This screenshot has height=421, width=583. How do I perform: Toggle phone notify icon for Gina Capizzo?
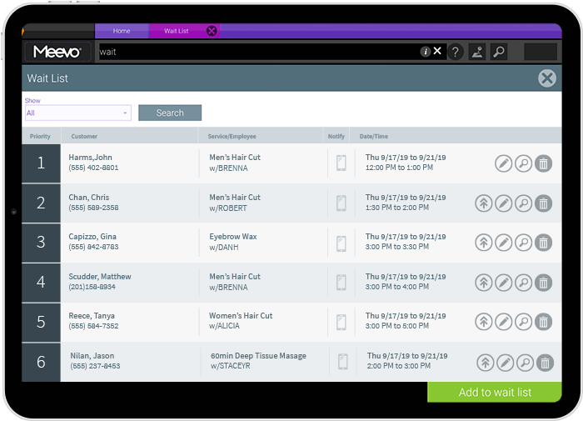(x=341, y=243)
